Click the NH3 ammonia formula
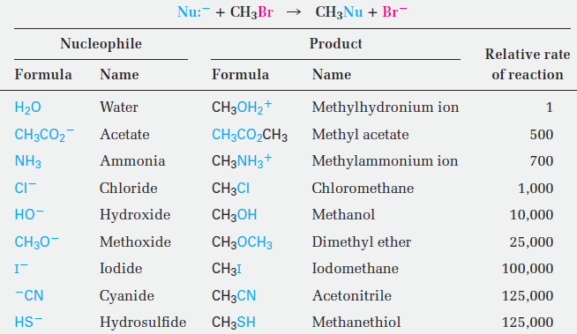The height and width of the screenshot is (334, 577). (27, 161)
